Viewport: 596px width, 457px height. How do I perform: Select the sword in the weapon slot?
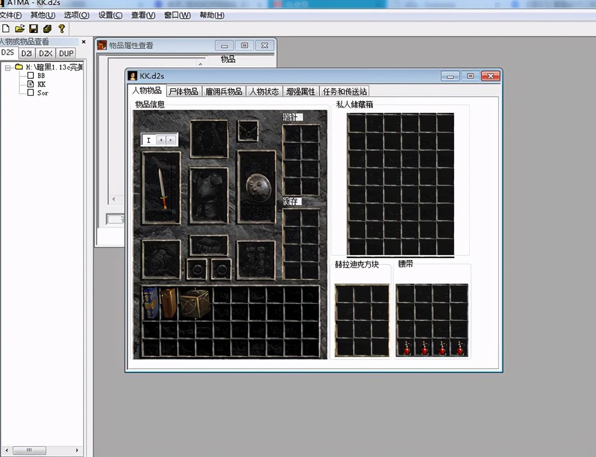point(162,188)
